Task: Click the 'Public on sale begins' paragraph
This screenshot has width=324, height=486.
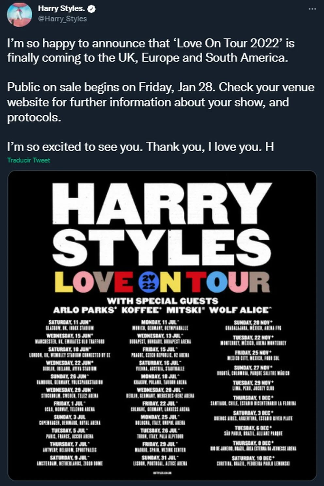Action: [161, 102]
